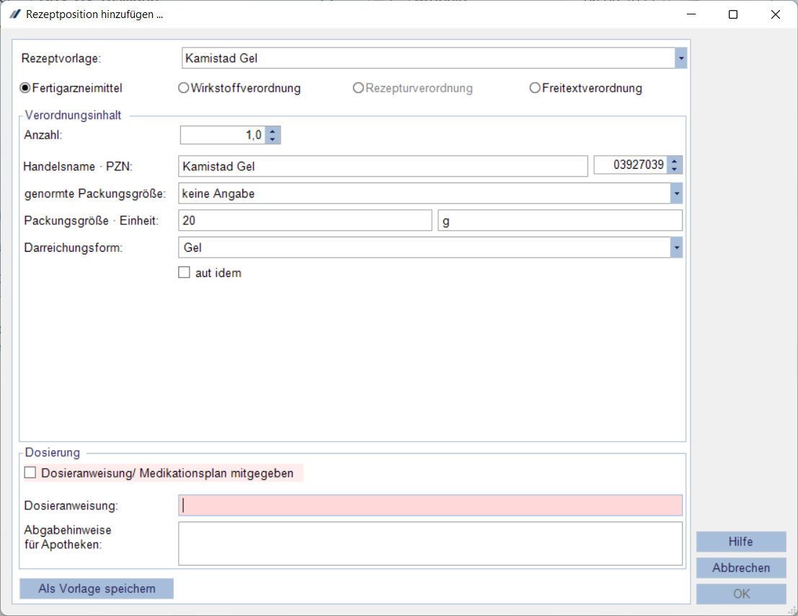Decrease the Anzahl value with the down arrow

click(272, 139)
